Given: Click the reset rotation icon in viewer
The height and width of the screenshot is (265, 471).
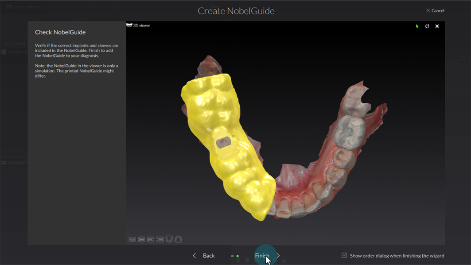Looking at the screenshot, I should click(427, 26).
